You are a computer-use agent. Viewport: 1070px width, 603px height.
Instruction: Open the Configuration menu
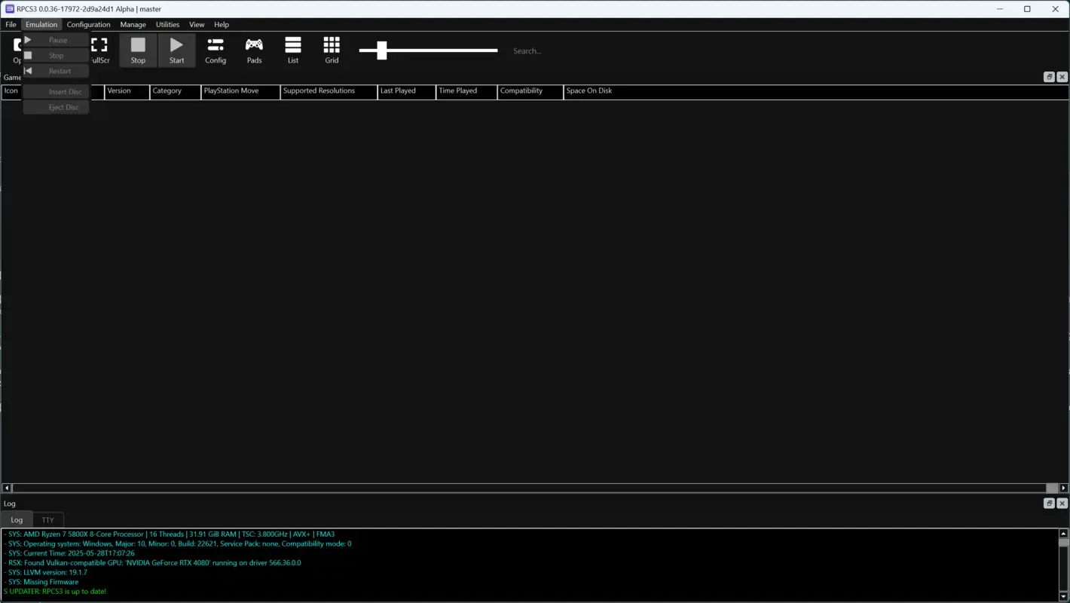pyautogui.click(x=88, y=24)
